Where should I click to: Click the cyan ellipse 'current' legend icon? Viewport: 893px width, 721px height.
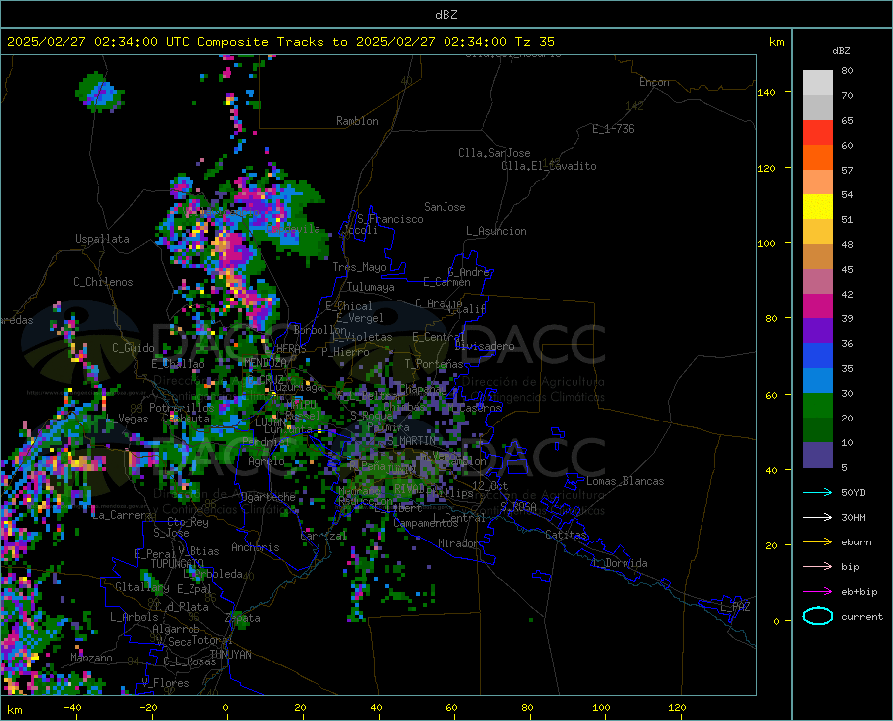[818, 616]
